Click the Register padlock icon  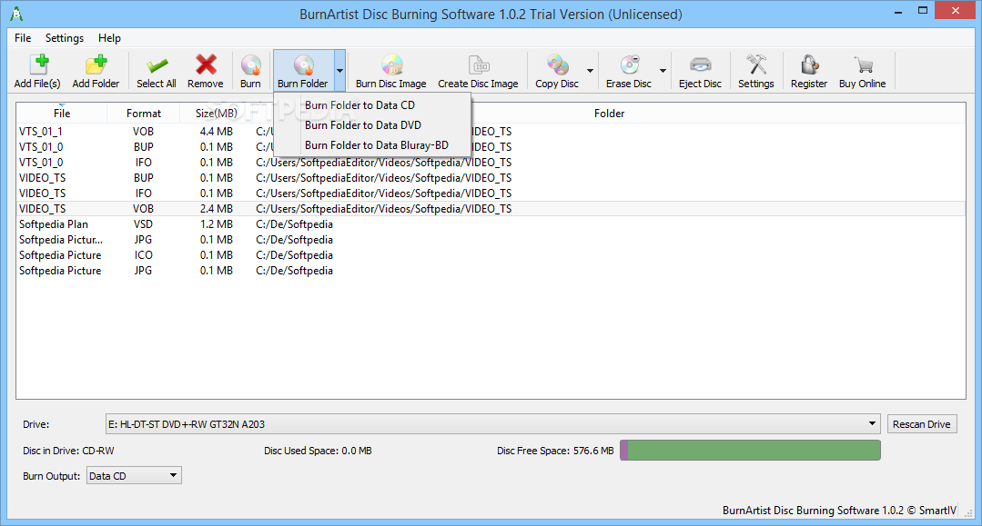pyautogui.click(x=809, y=65)
